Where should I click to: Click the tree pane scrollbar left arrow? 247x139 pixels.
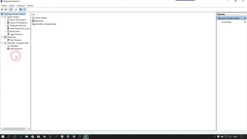click(2, 129)
